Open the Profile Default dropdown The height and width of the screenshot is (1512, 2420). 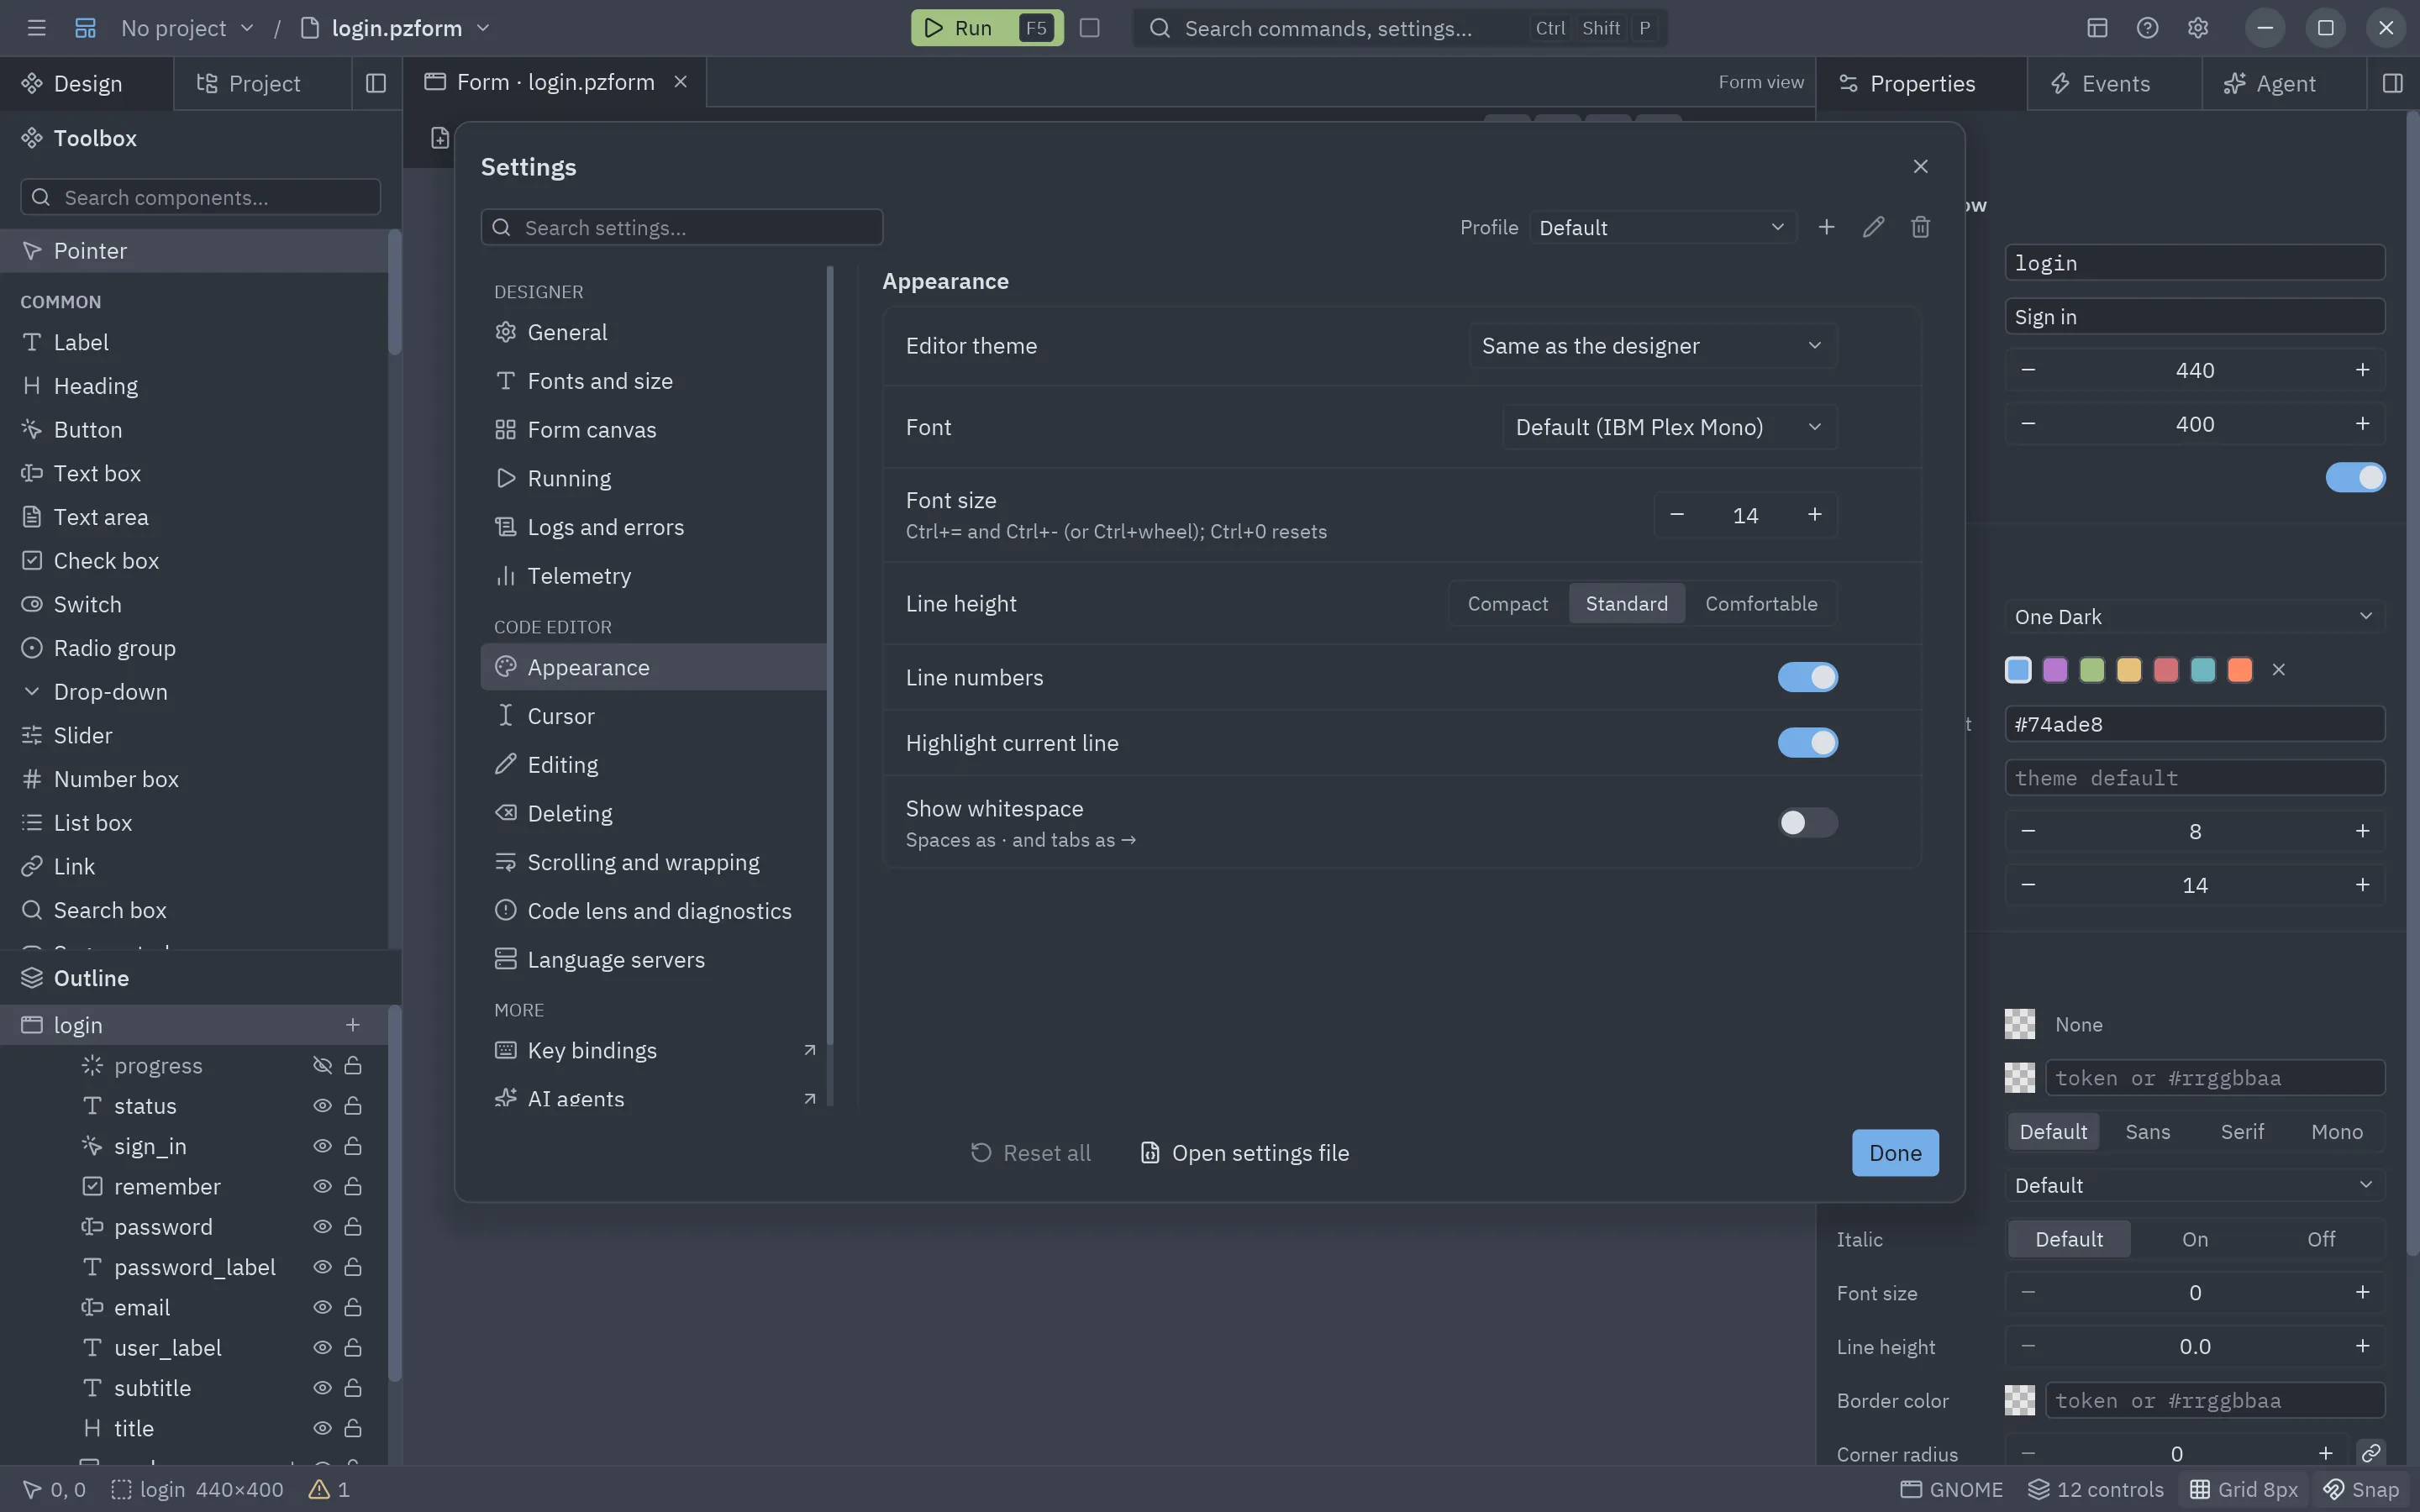click(x=1662, y=227)
